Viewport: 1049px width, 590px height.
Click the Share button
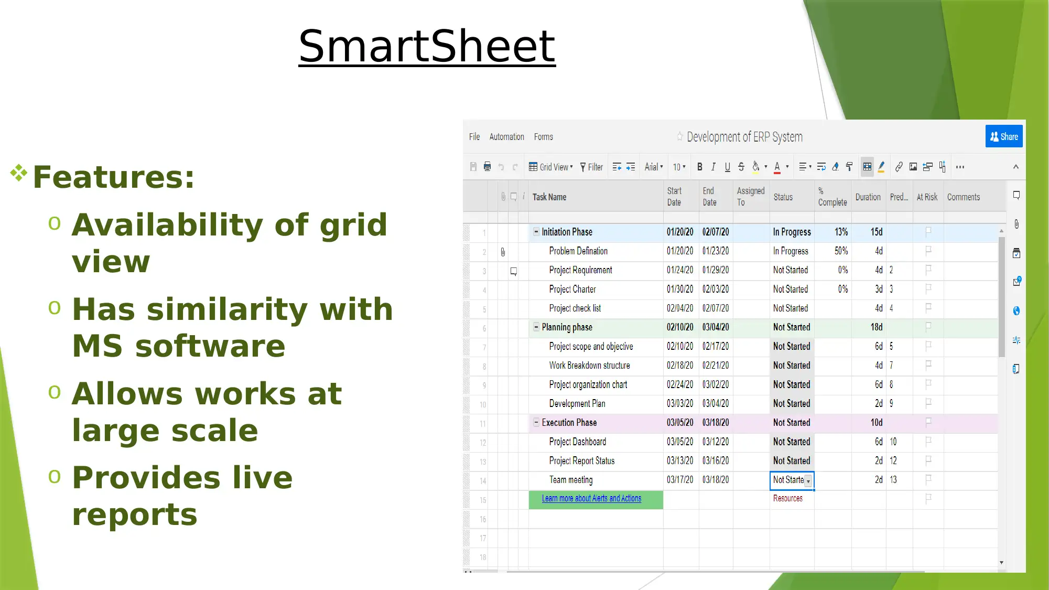click(1004, 136)
